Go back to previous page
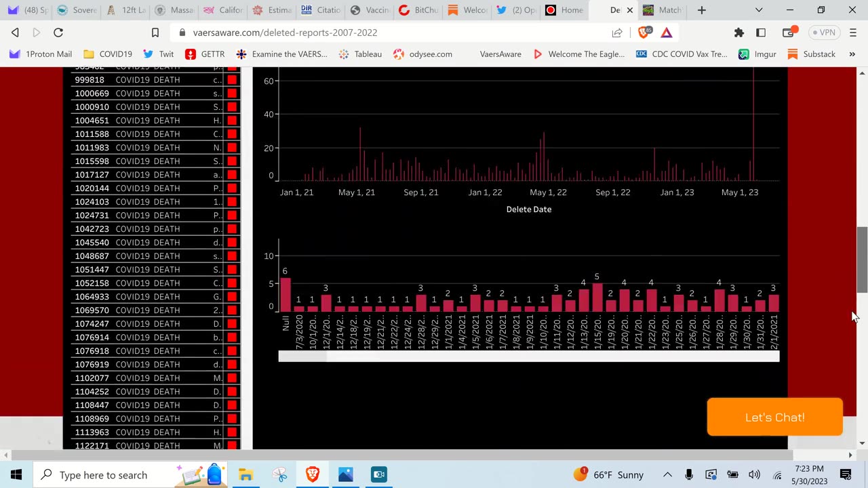868x488 pixels. point(15,33)
